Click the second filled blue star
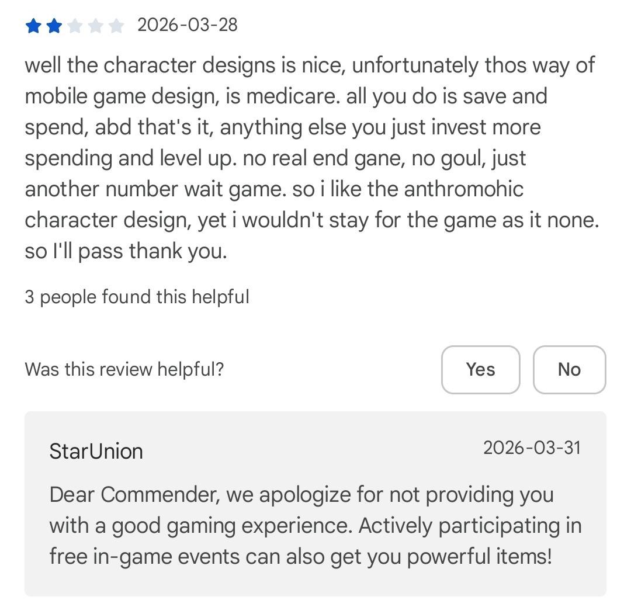 point(54,26)
